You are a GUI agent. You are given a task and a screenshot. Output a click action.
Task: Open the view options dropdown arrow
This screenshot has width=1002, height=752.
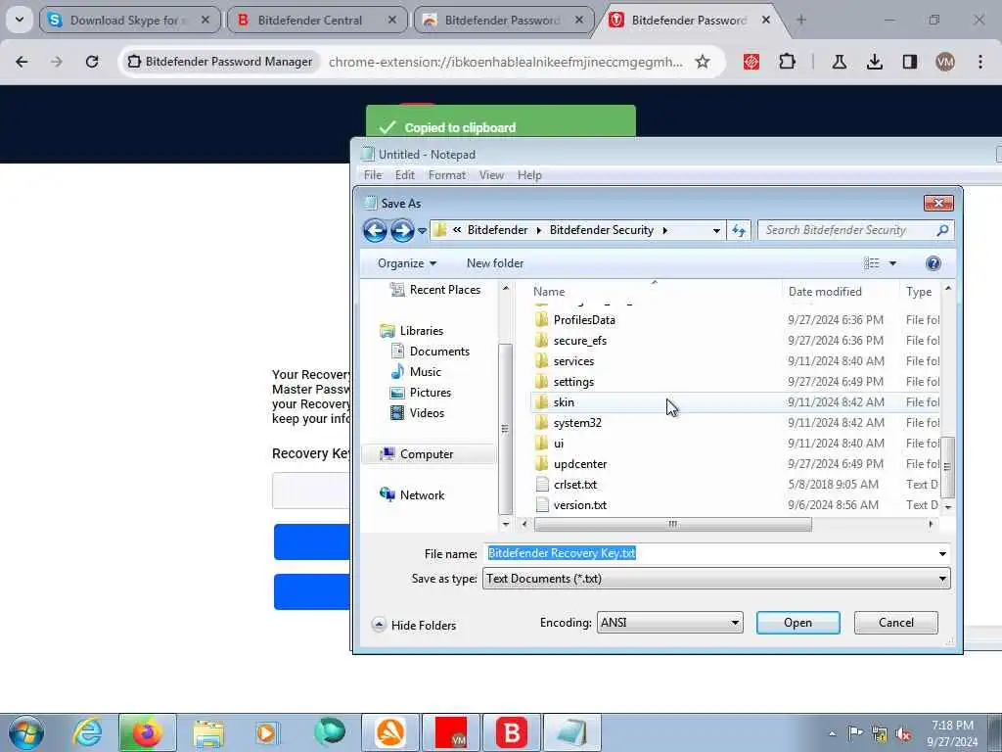click(x=892, y=263)
